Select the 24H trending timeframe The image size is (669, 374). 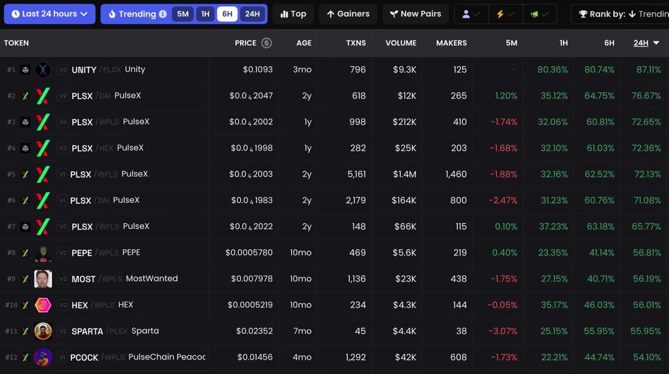pos(252,14)
